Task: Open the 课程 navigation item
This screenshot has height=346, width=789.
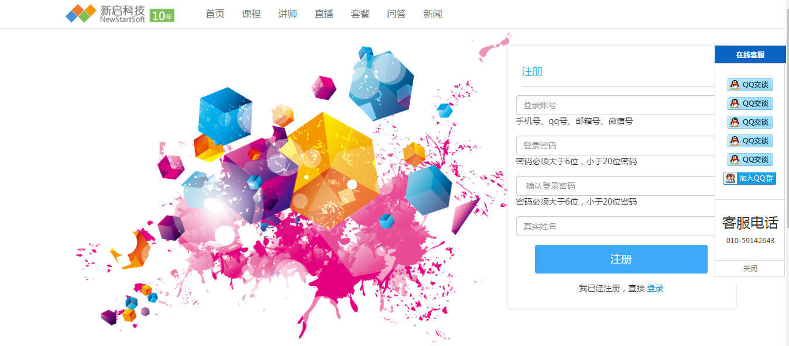Action: point(251,14)
